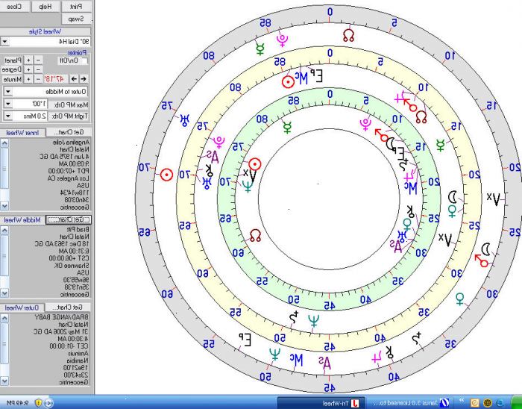Click the Close button
The width and height of the screenshot is (522, 409).
(15, 6)
